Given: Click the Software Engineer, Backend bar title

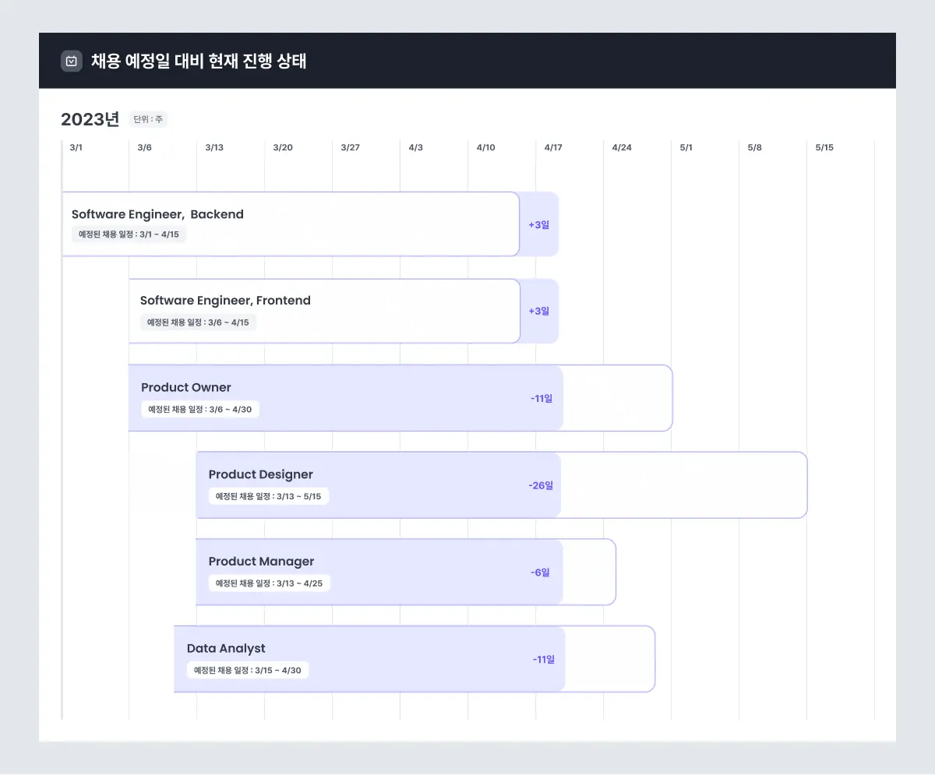Looking at the screenshot, I should click(157, 214).
